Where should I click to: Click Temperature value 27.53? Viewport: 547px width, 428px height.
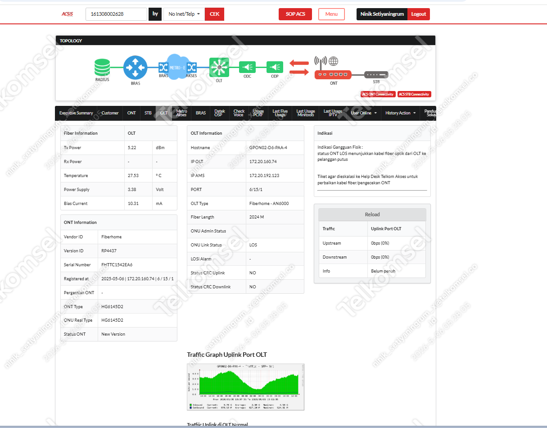tap(133, 176)
